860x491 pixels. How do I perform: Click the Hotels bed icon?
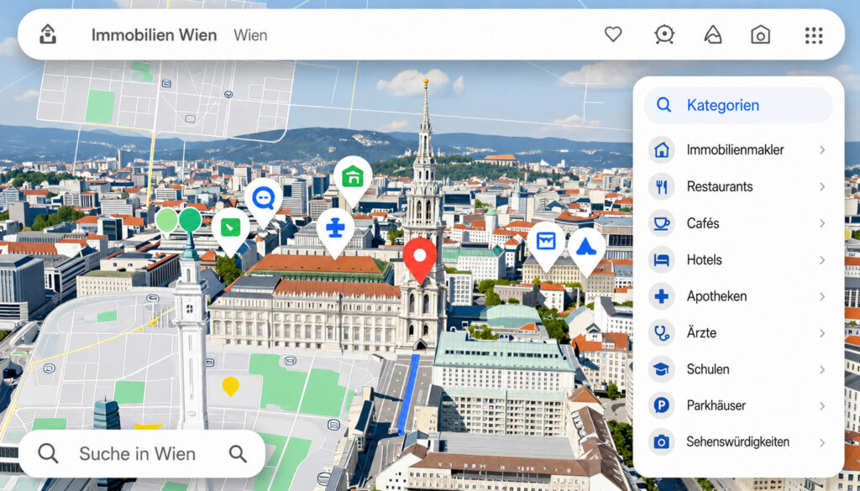point(662,259)
